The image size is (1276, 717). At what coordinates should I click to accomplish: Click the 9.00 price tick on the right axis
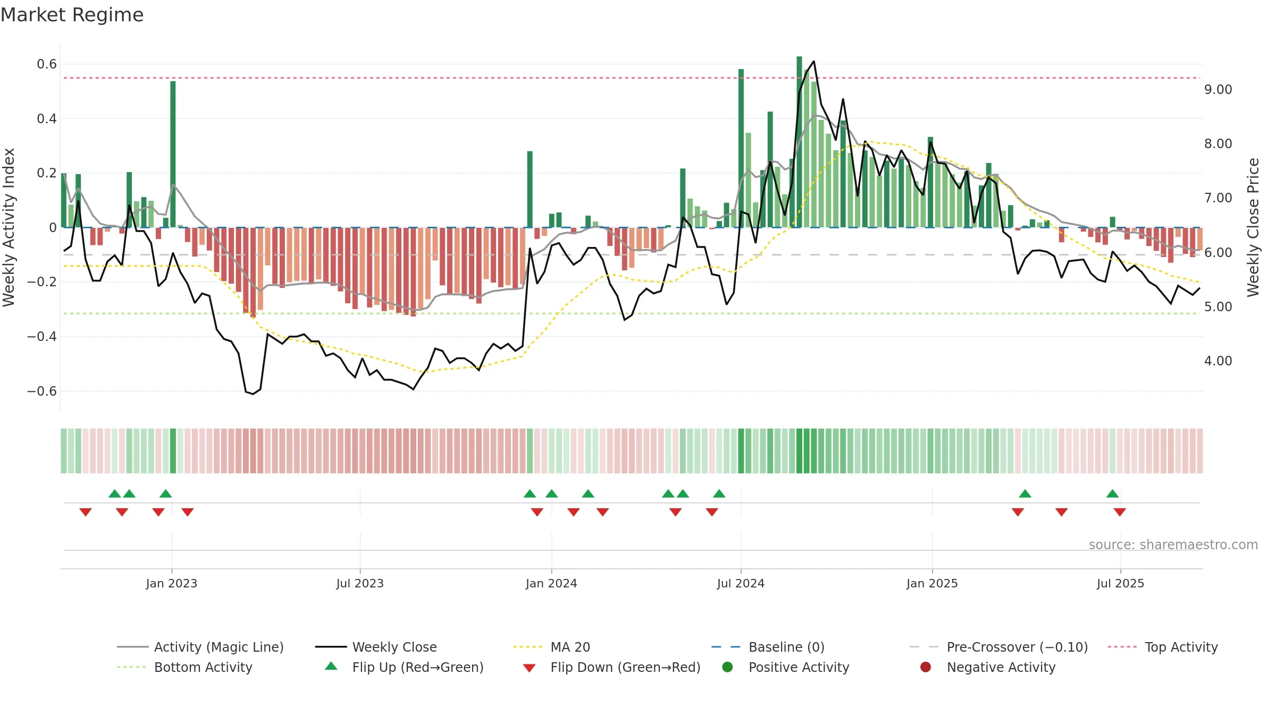pyautogui.click(x=1218, y=89)
